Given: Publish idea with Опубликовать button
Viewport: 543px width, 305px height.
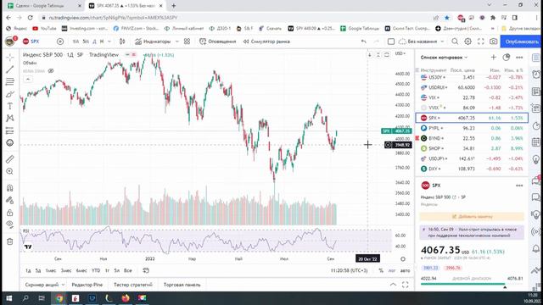Looking at the screenshot, I should click(522, 42).
